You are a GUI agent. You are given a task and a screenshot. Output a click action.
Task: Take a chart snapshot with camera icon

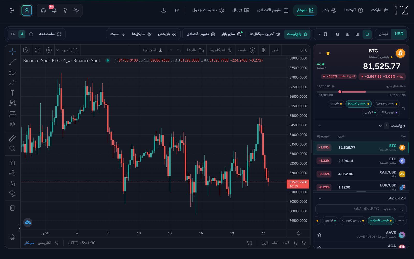pos(26,50)
